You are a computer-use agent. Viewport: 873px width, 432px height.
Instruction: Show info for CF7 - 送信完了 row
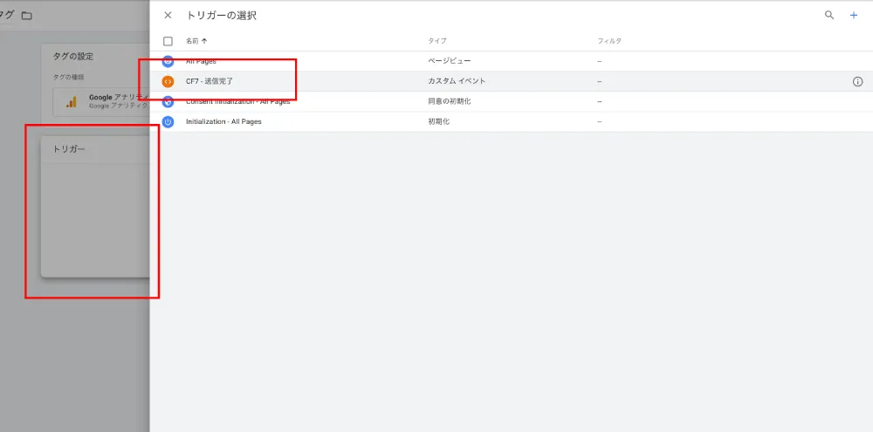click(x=857, y=82)
